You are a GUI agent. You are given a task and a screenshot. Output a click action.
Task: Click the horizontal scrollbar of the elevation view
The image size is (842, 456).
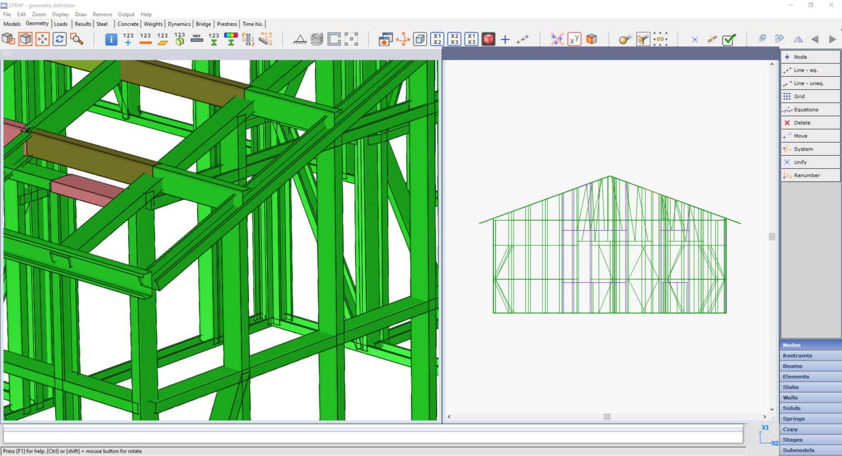click(x=607, y=417)
